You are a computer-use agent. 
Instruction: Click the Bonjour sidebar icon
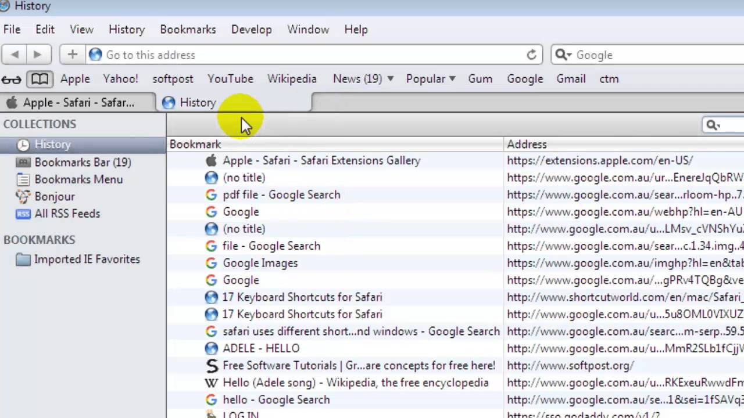23,196
